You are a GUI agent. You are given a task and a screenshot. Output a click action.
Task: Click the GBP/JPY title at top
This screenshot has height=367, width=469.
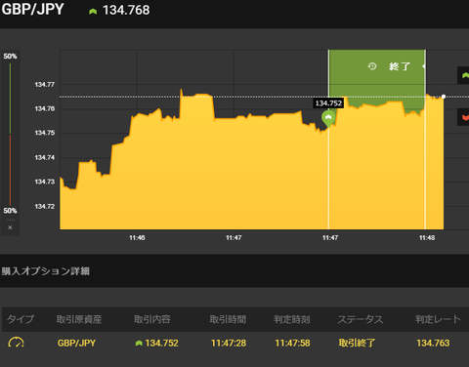pos(32,9)
